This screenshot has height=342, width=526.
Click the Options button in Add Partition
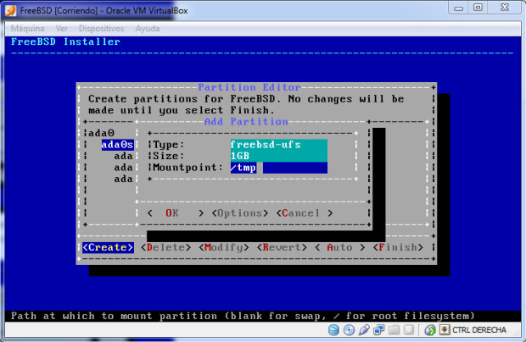(x=239, y=213)
